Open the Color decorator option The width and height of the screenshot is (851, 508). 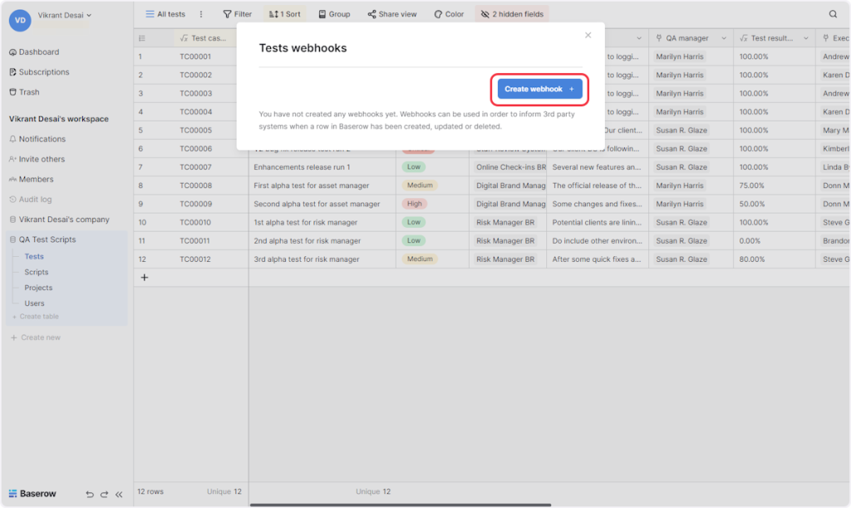449,14
